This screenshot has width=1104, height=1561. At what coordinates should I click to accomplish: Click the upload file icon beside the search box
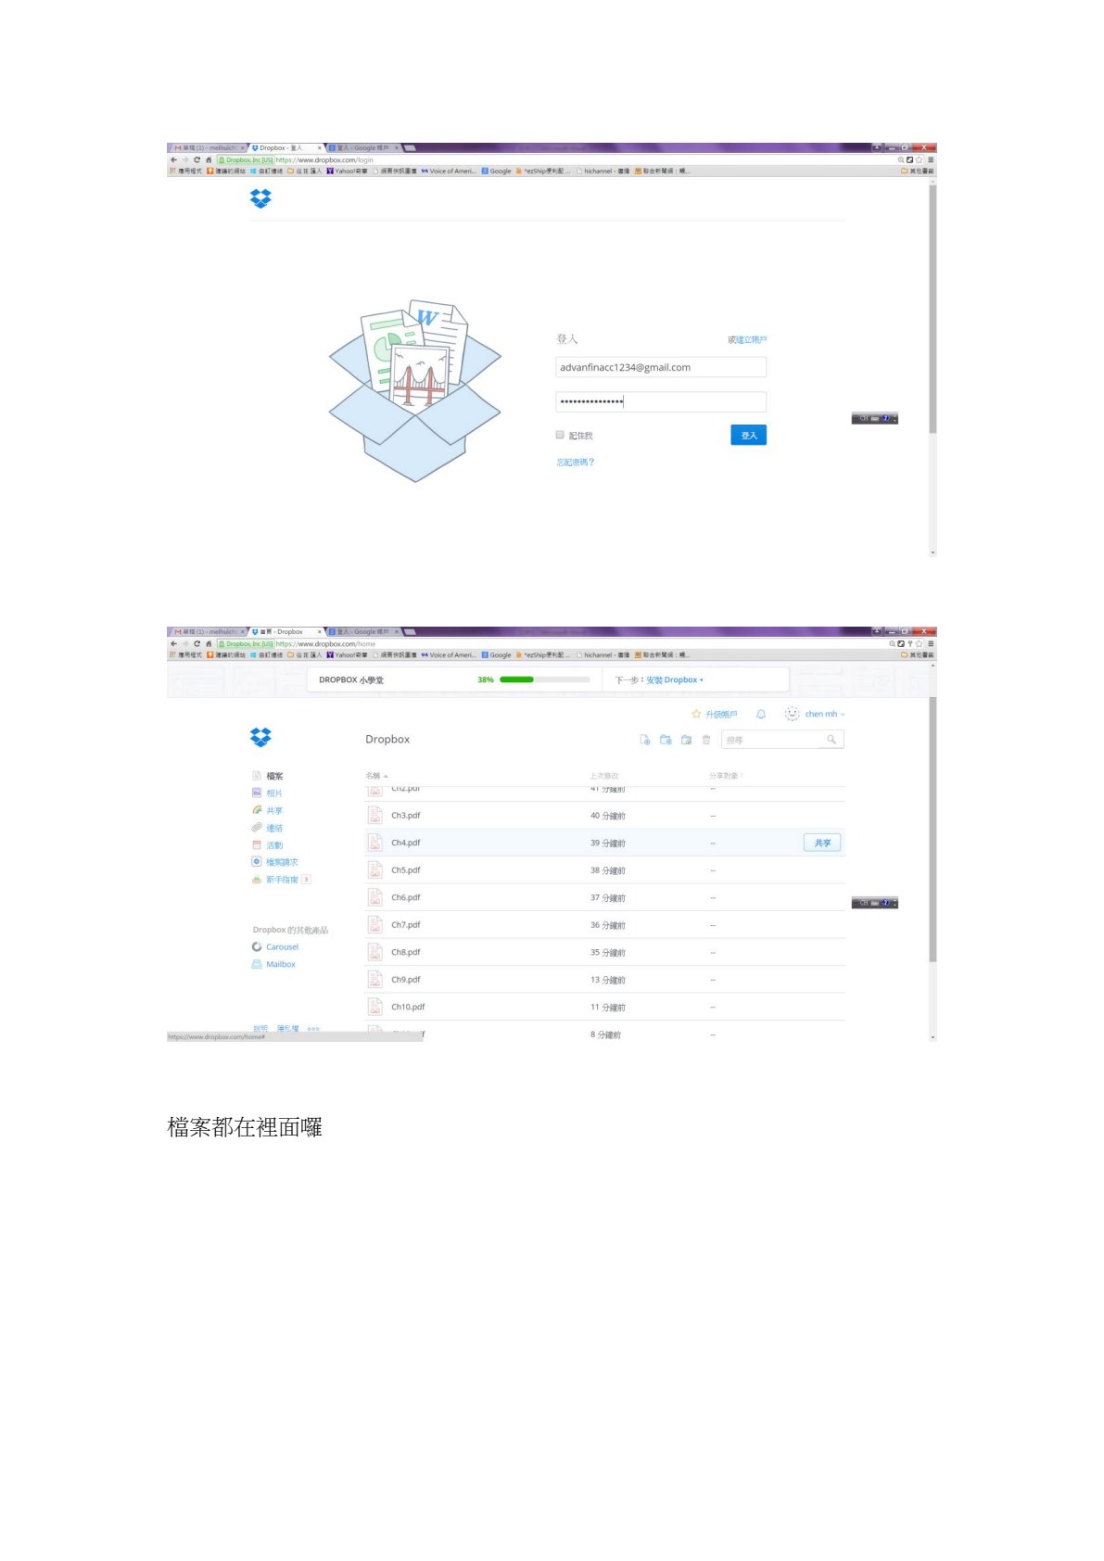[x=645, y=740]
